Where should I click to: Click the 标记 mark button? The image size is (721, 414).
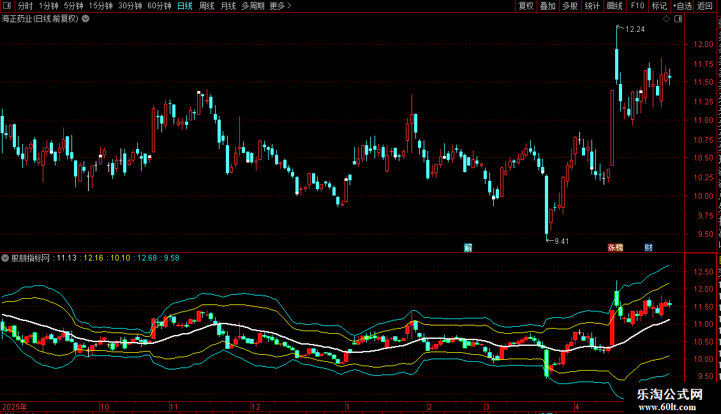pos(659,6)
